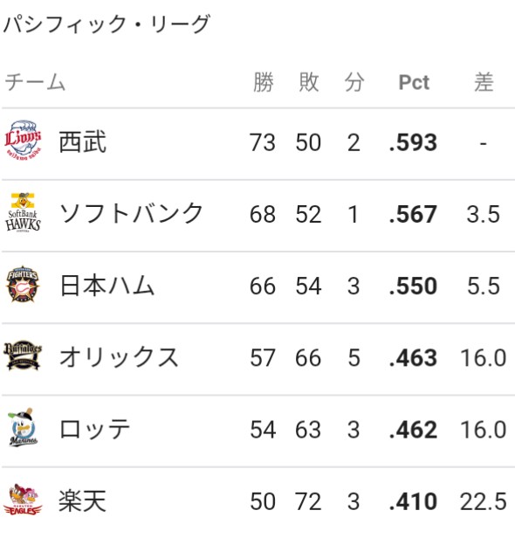This screenshot has height=538, width=515.
Task: Click the Lotte Marines logo
Action: [23, 428]
